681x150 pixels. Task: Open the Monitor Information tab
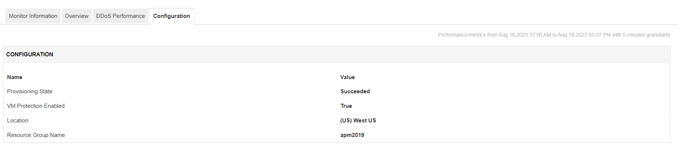coord(33,16)
